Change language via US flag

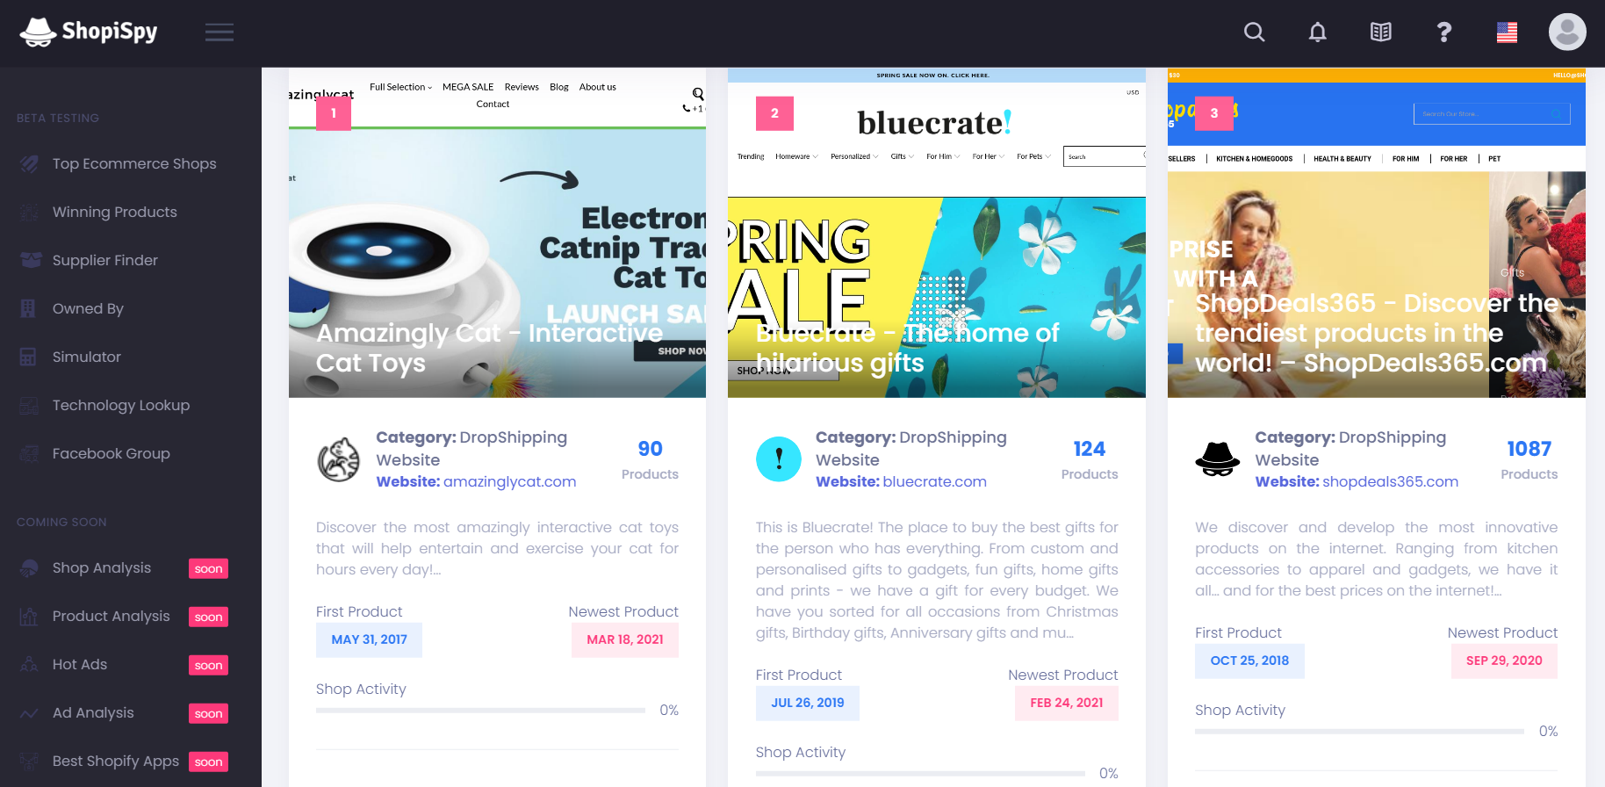click(1508, 32)
